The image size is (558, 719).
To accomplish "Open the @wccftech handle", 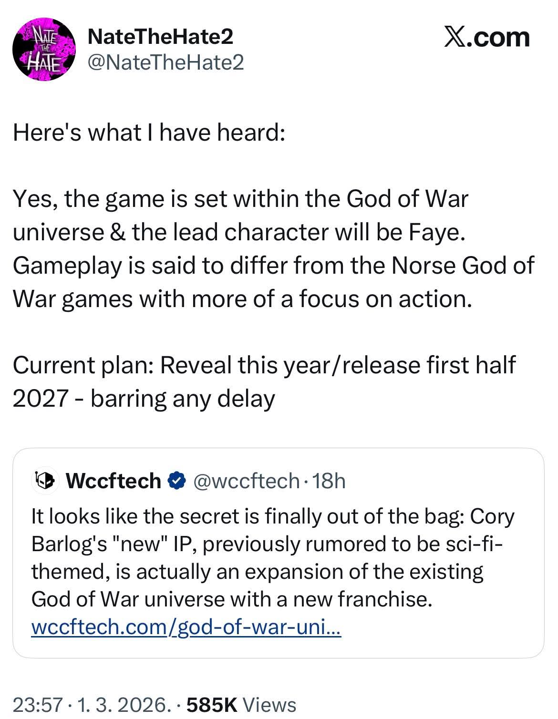I will 246,481.
